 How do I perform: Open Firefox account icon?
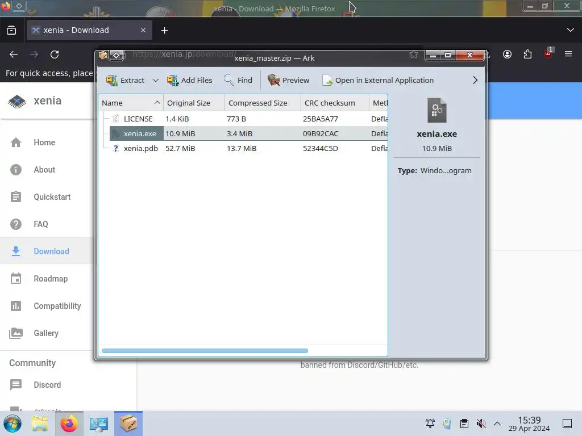(507, 54)
